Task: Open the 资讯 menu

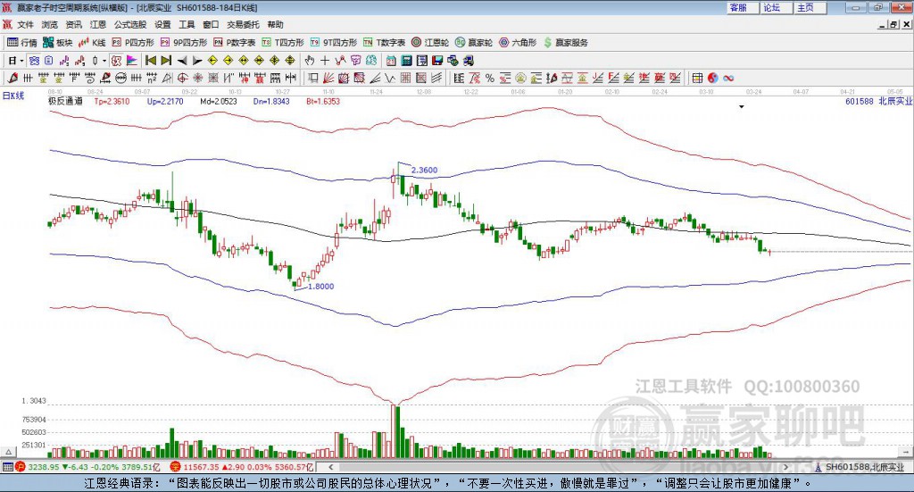Action: pos(74,24)
